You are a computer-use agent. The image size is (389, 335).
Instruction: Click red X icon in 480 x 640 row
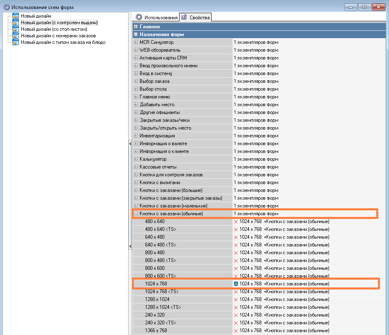236,222
